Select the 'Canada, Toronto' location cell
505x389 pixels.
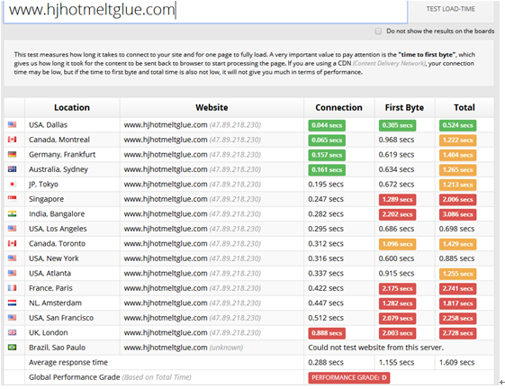(72, 243)
